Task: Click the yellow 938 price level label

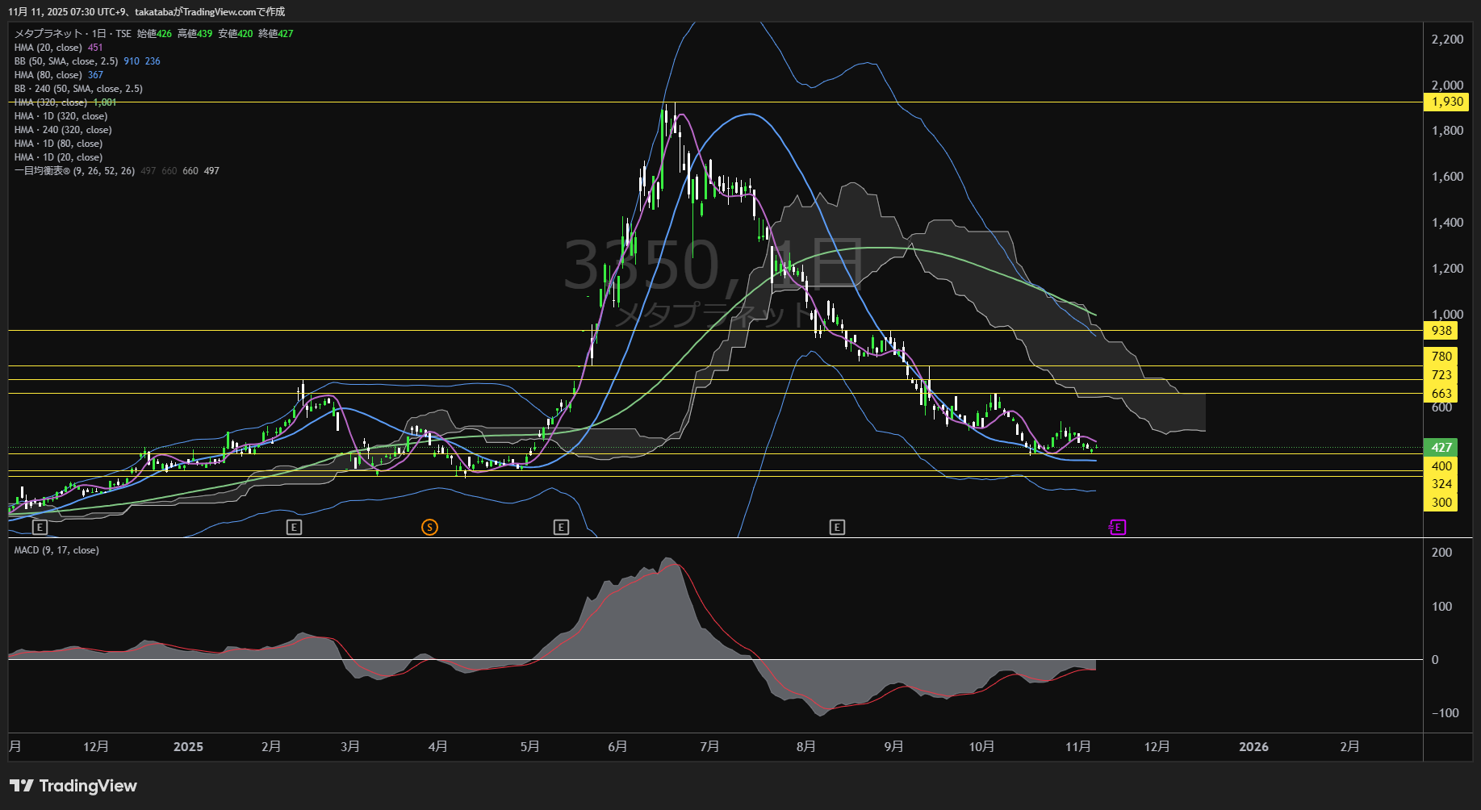Action: click(x=1441, y=331)
